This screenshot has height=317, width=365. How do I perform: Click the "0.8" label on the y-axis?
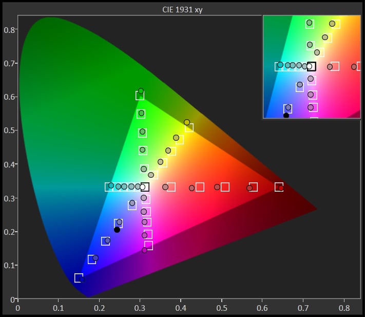[9, 30]
